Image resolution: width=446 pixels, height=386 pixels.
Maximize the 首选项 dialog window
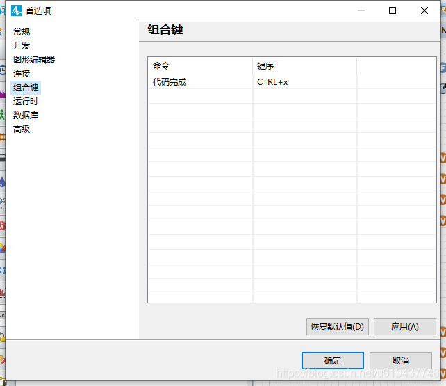tap(393, 10)
